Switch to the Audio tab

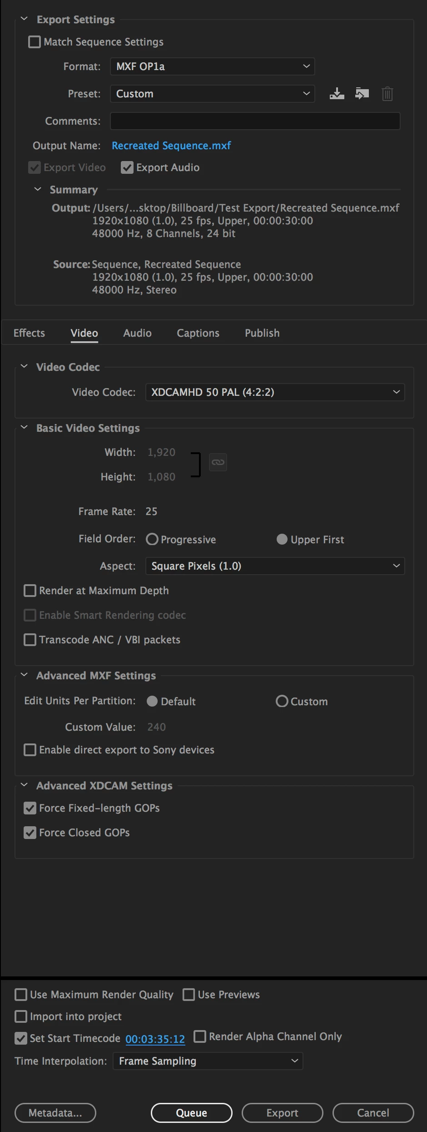137,333
